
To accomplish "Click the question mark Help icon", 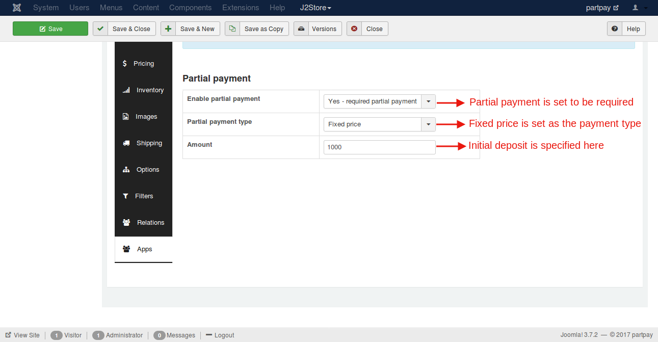I will tap(615, 29).
